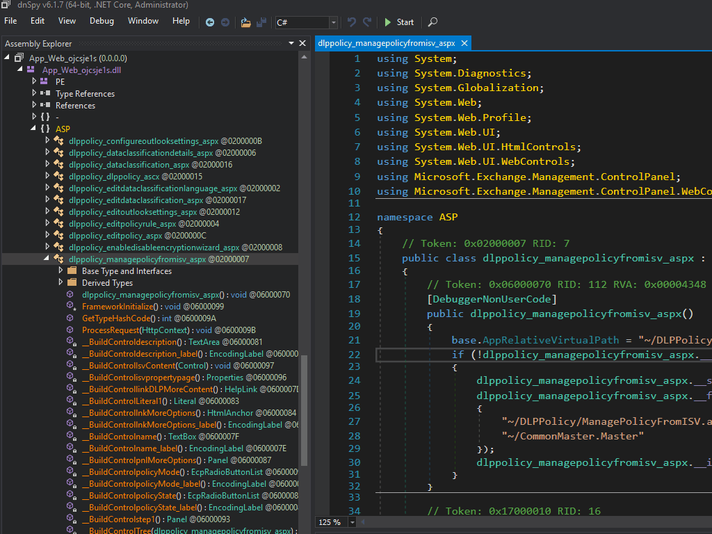Open the C# language dropdown
This screenshot has width=712, height=534.
tap(334, 22)
